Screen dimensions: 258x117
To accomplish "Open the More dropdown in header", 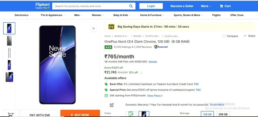I will coord(206,6).
